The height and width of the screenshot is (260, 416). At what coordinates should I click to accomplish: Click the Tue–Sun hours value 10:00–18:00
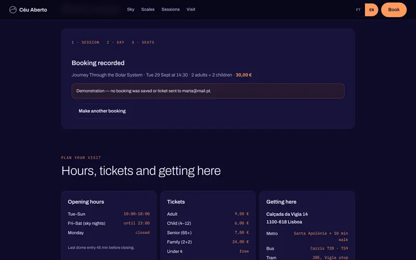(x=137, y=214)
